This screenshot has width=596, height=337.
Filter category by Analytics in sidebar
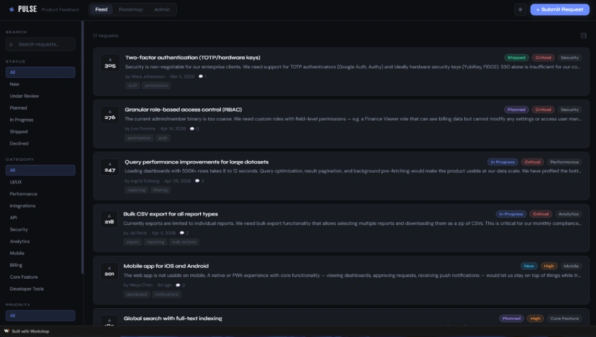[40, 242]
